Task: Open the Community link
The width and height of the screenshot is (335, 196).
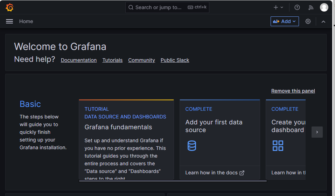Action: [x=141, y=60]
